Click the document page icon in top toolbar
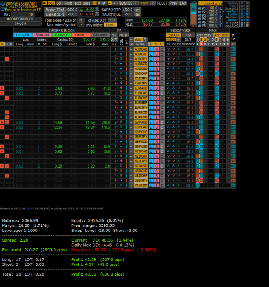Screen dimensions: 269x287 99,3
